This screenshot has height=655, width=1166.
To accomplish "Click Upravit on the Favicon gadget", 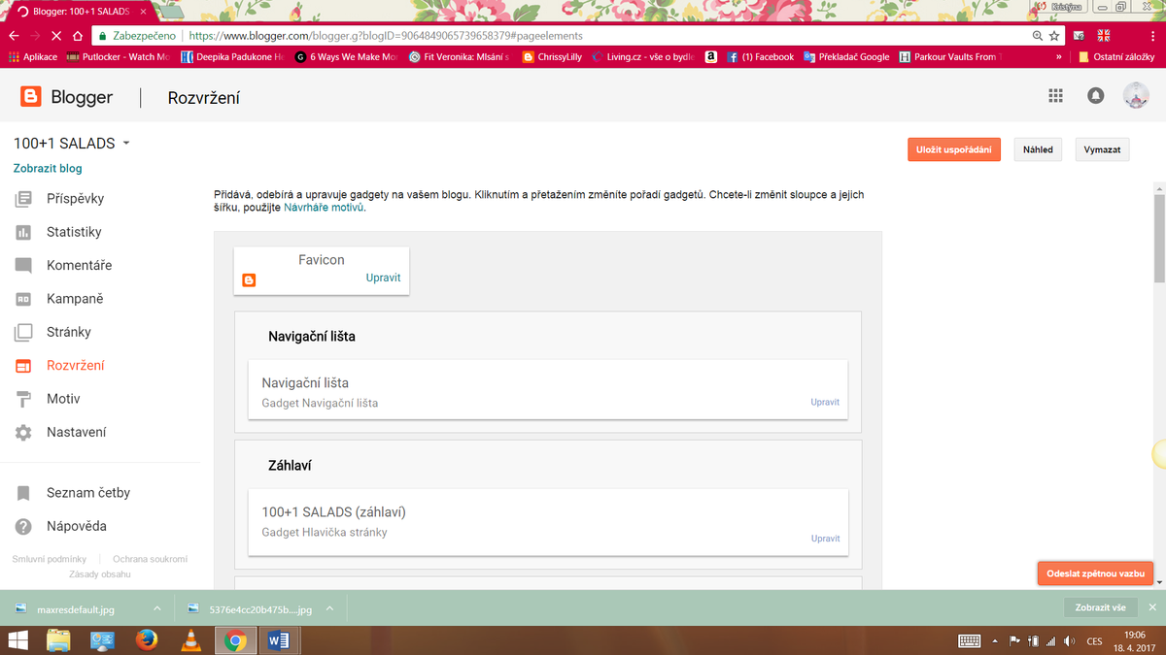I will tap(383, 278).
